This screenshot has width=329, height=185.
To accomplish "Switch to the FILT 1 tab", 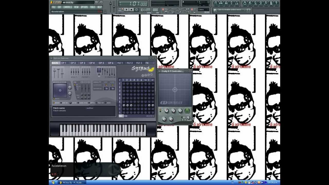I will pyautogui.click(x=120, y=63).
